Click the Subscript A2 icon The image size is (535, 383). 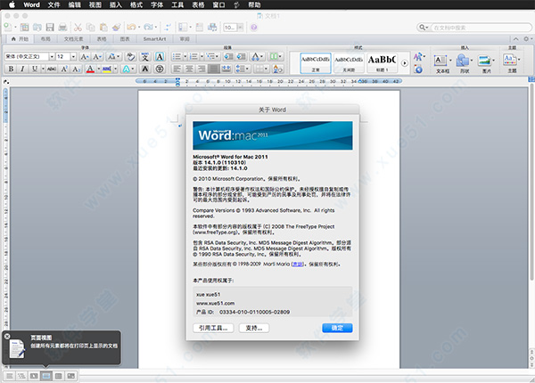[76, 69]
